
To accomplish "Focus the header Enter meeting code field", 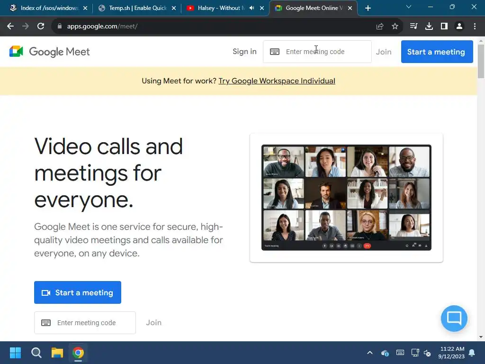I will (317, 52).
